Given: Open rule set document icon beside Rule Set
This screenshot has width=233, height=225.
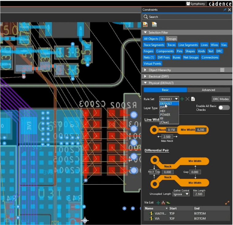Looking at the screenshot, I should (x=193, y=99).
